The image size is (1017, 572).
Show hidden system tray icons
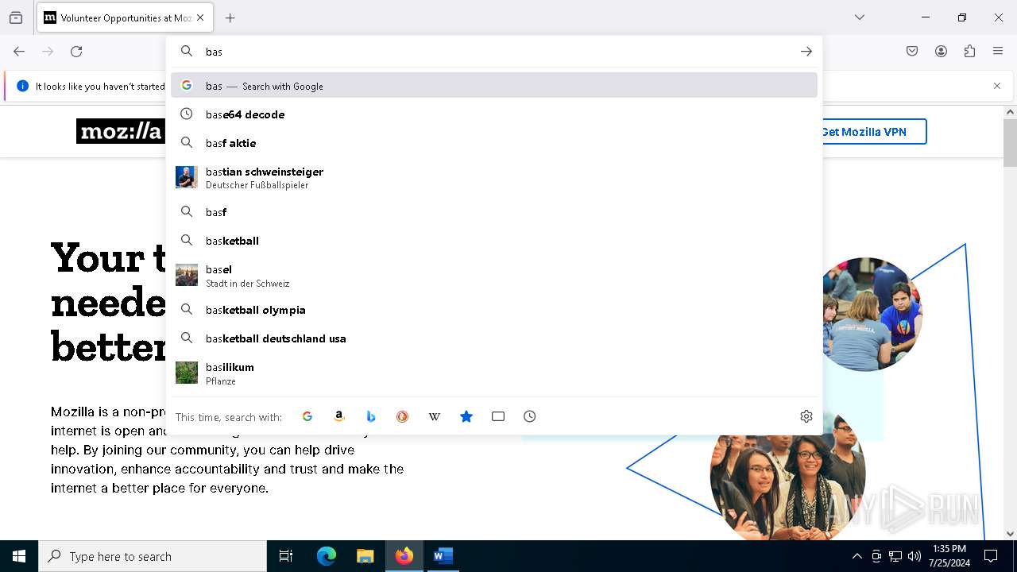pyautogui.click(x=857, y=556)
